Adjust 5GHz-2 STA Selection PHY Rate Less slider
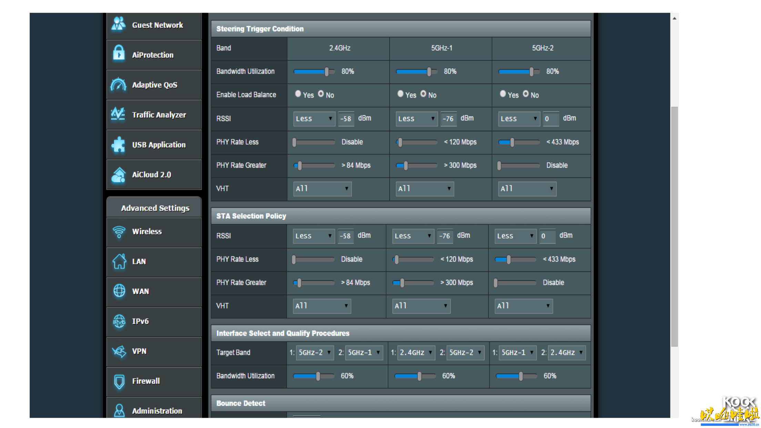This screenshot has height=428, width=761. (515, 259)
